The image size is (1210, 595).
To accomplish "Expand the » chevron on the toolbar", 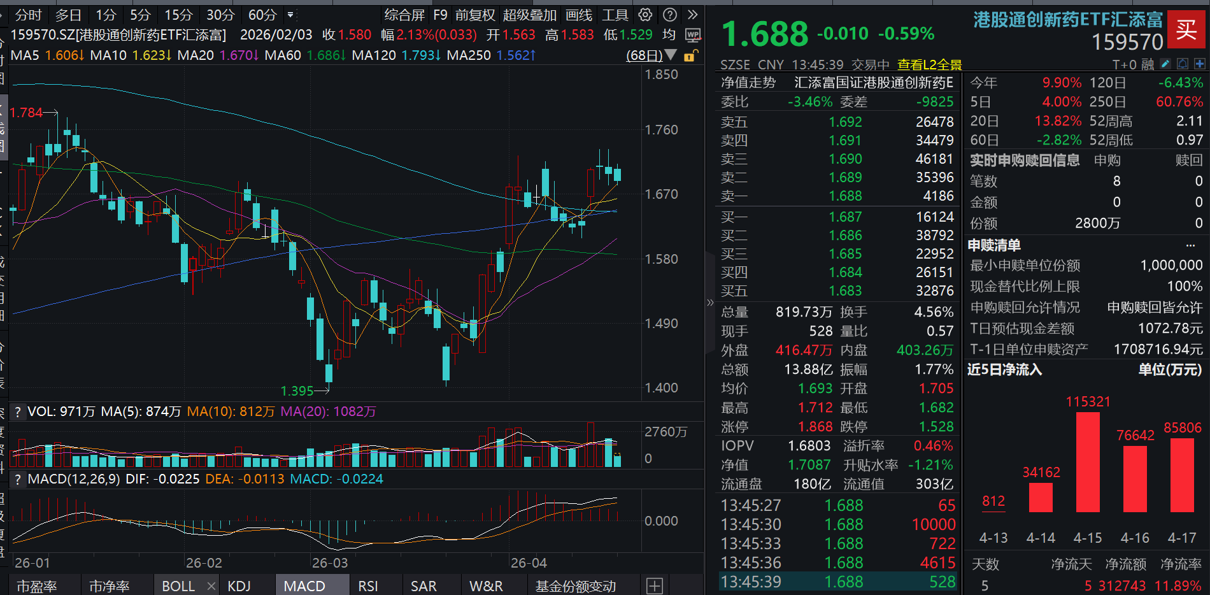I will point(692,14).
